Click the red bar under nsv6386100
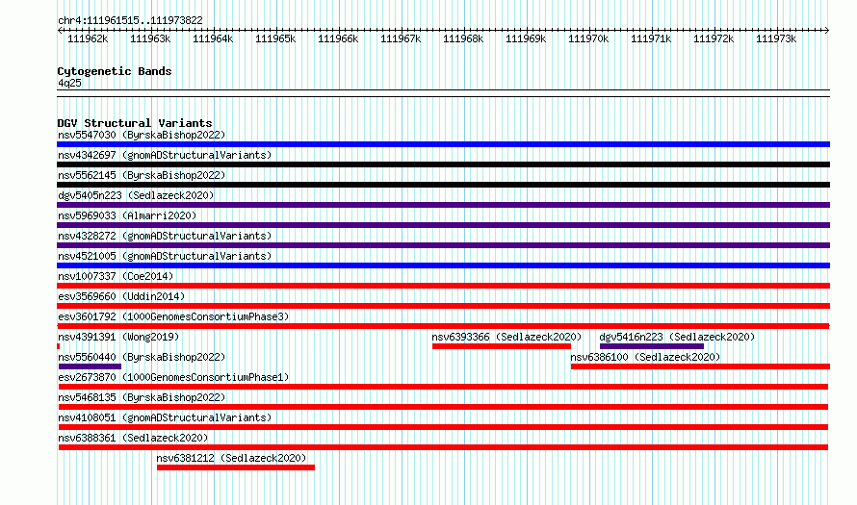Viewport: 857px width, 505px height. pos(701,366)
